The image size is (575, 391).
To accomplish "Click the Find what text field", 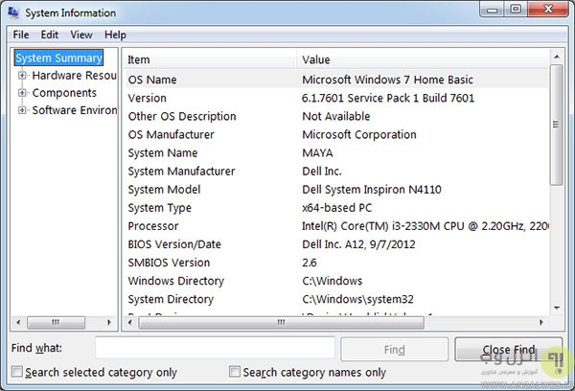I will pyautogui.click(x=215, y=348).
